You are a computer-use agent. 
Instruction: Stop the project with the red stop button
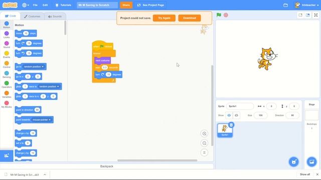point(226,15)
